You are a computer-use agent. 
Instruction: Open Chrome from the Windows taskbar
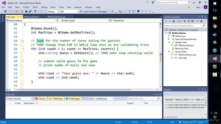click(215, 26)
